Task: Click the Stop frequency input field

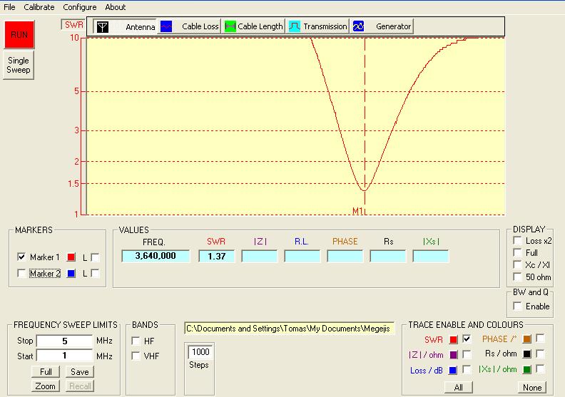Action: pos(64,341)
